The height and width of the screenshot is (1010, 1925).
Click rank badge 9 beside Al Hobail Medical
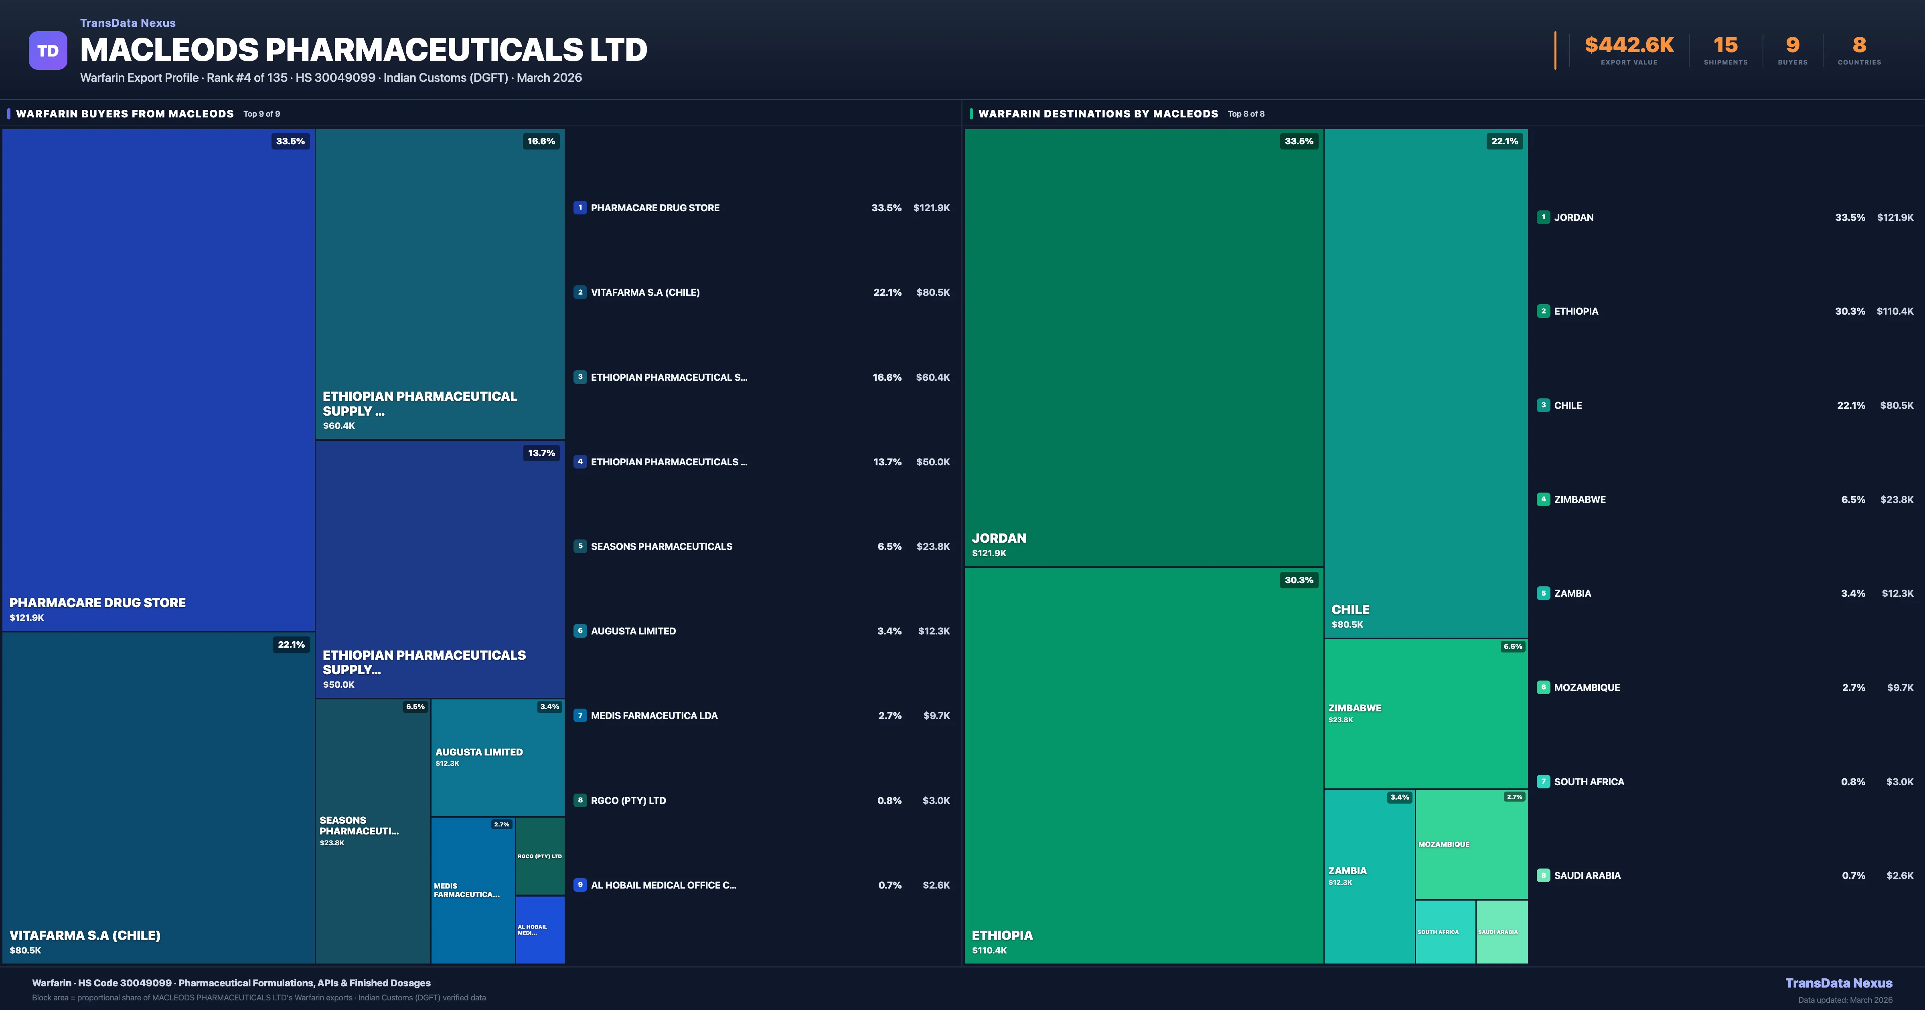[580, 885]
